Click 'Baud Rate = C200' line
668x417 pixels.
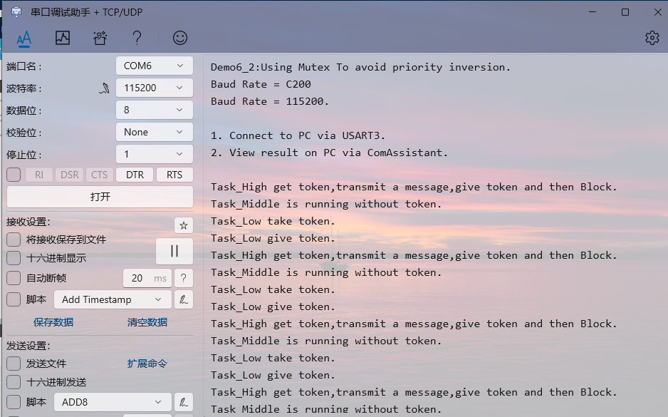click(261, 84)
